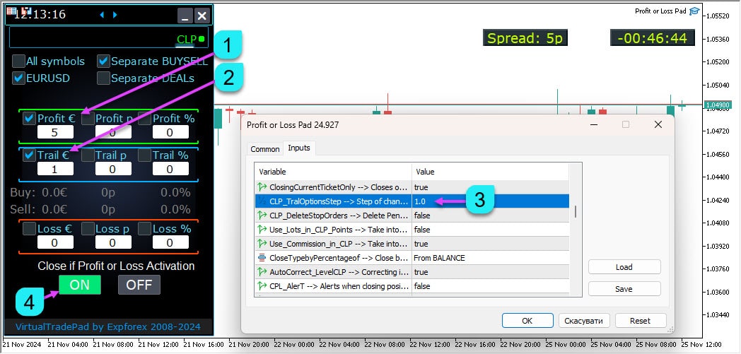Enable the All symbols checkbox
The width and height of the screenshot is (741, 354).
(19, 61)
